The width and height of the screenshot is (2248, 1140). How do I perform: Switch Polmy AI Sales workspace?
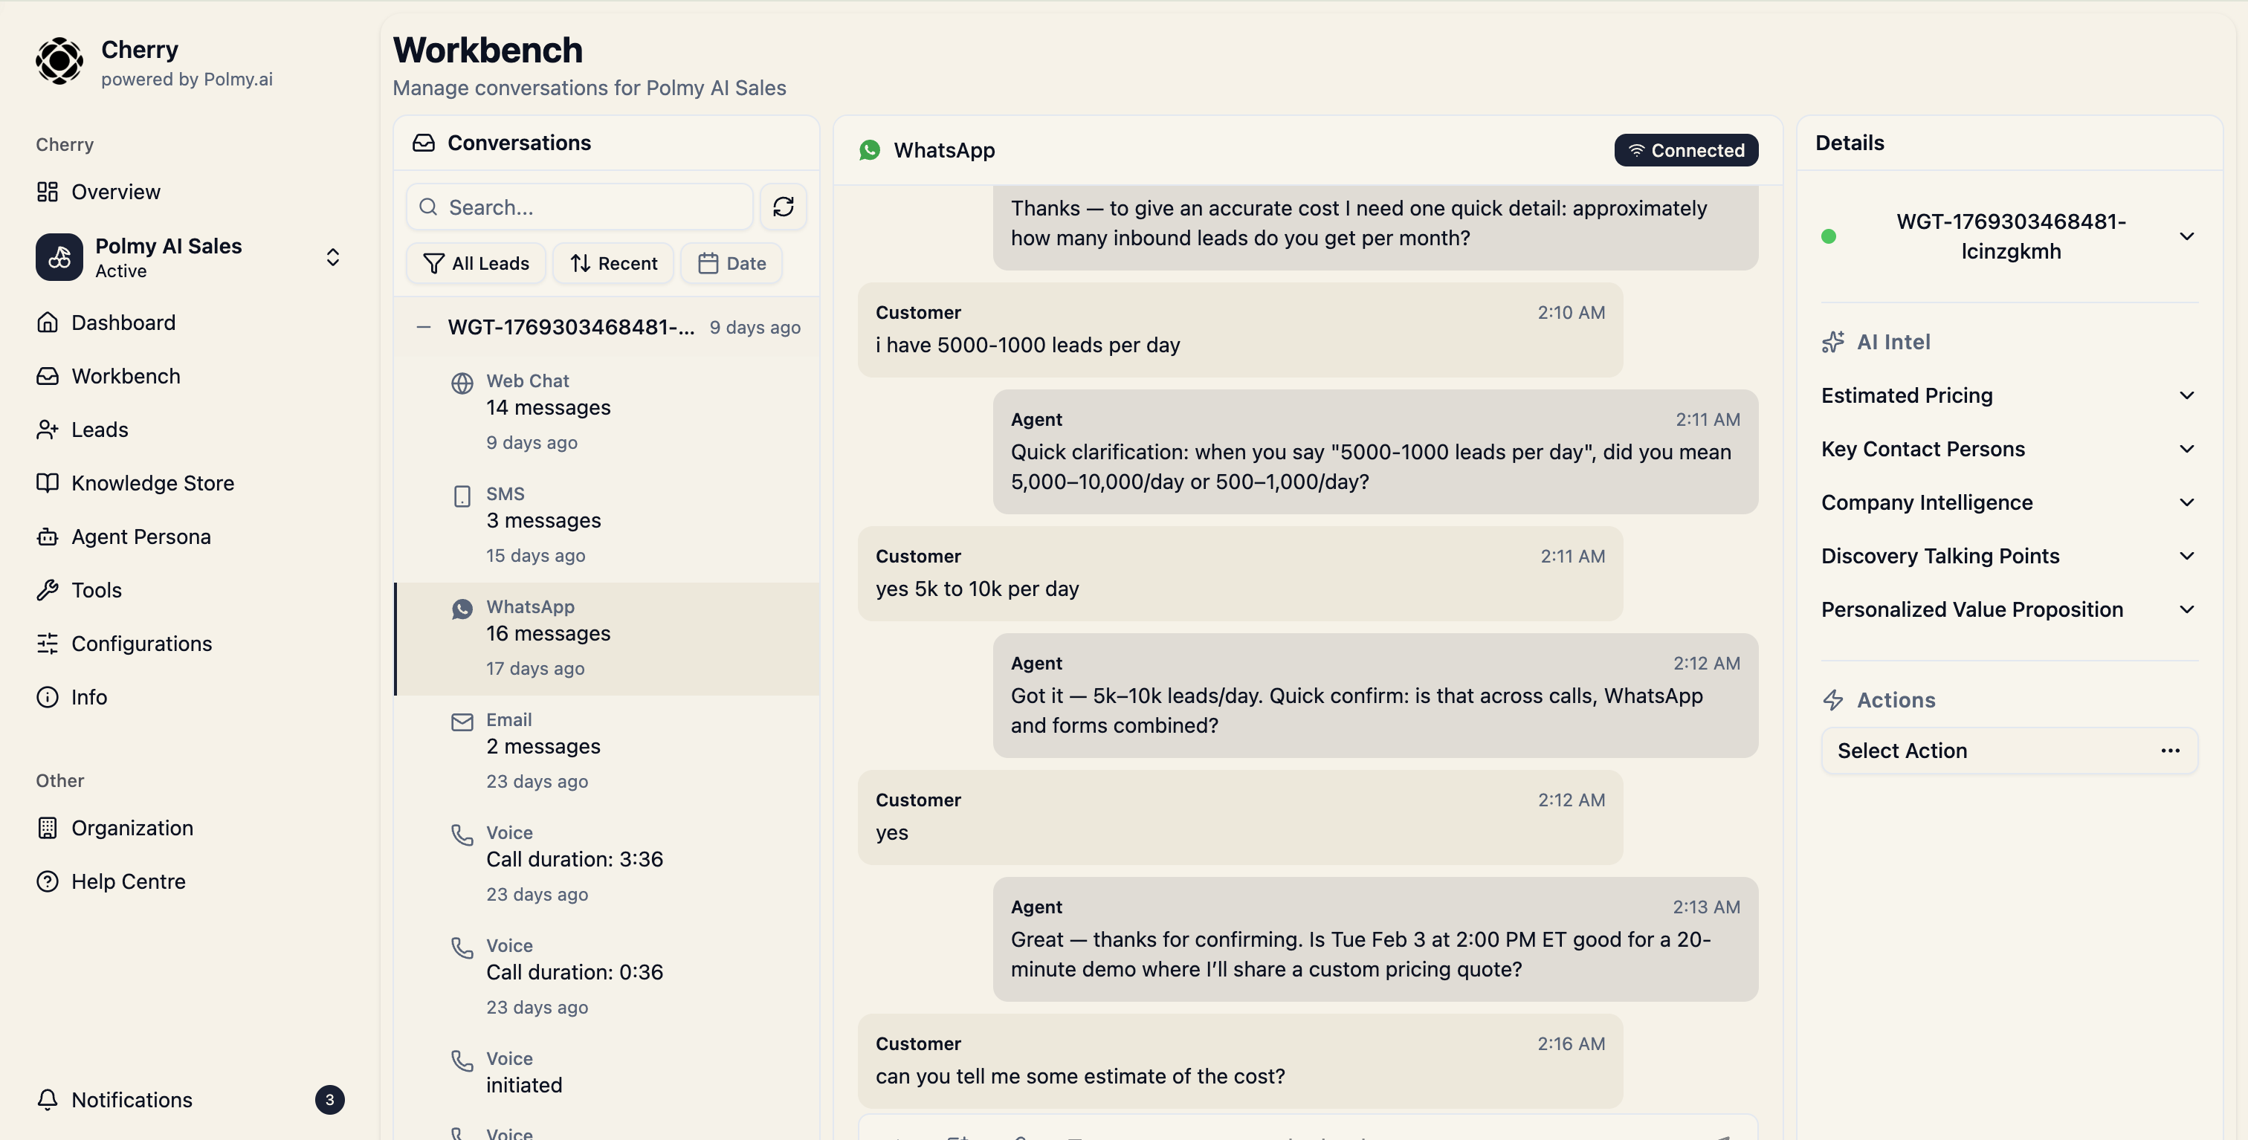(332, 256)
